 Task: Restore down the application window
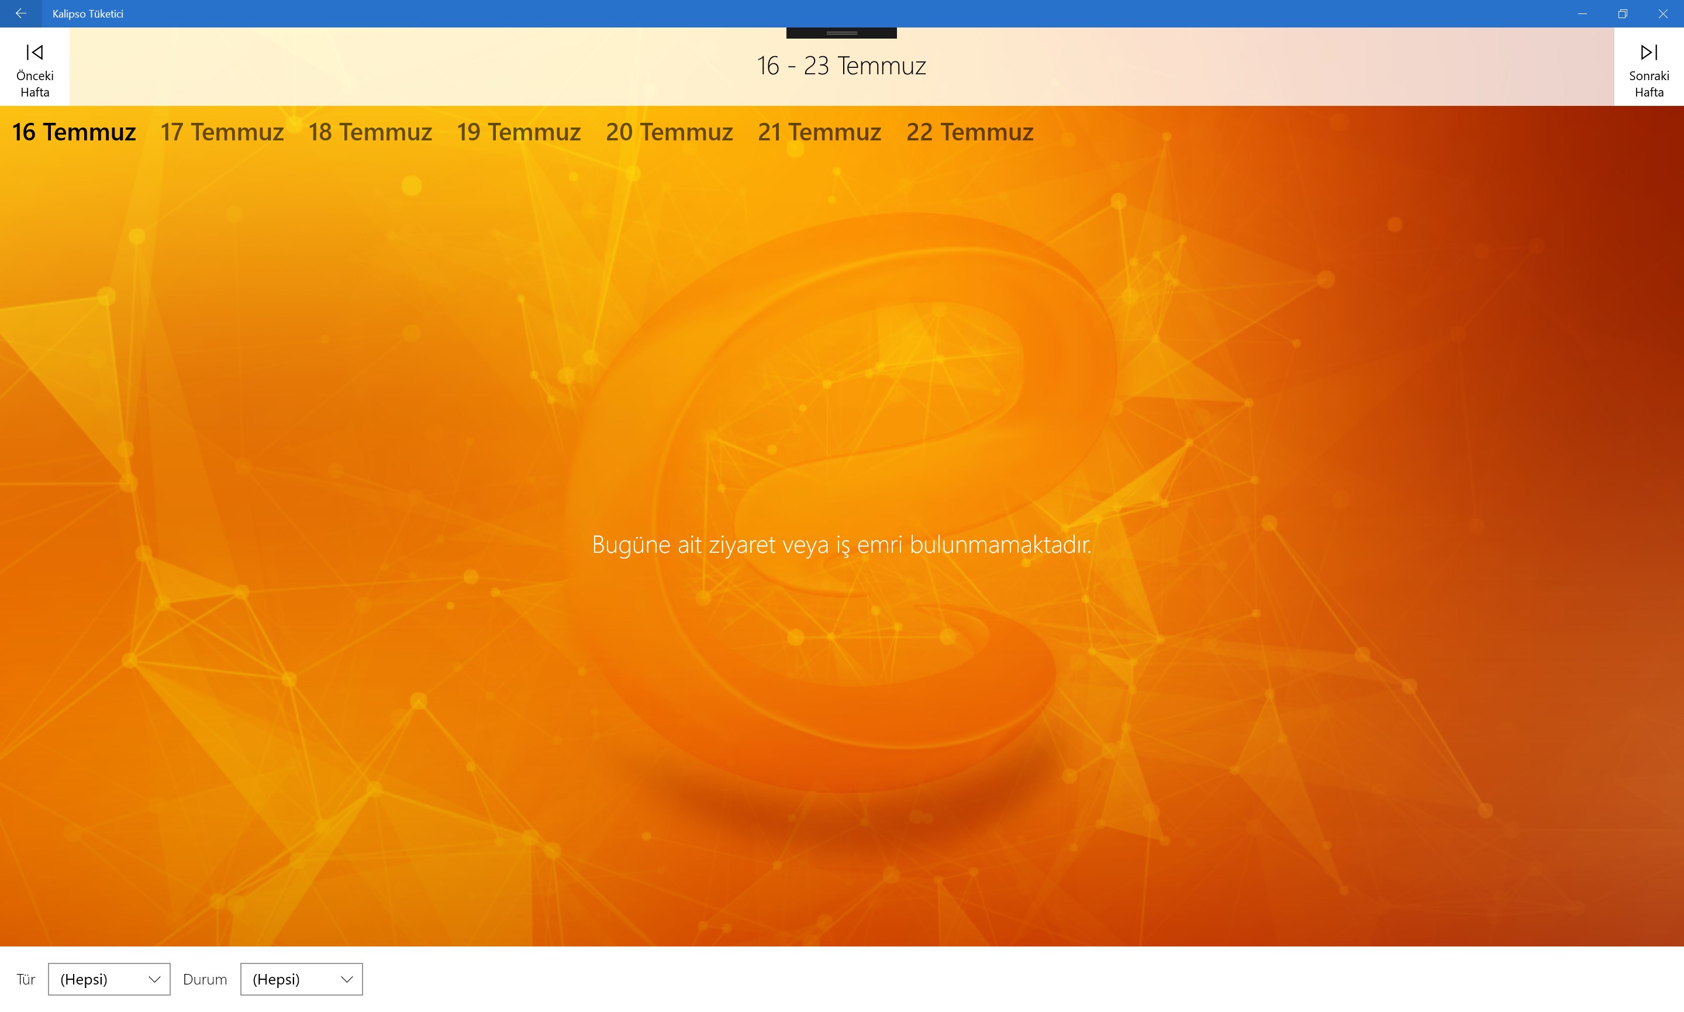[1623, 13]
